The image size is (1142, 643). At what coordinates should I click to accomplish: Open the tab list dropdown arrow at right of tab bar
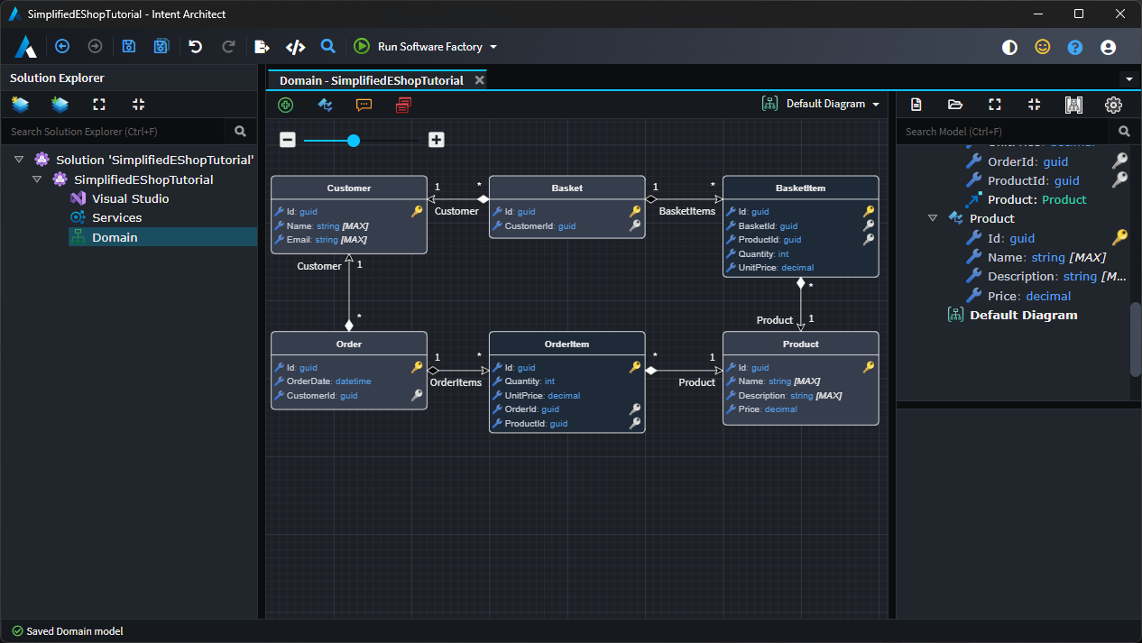coord(1128,79)
